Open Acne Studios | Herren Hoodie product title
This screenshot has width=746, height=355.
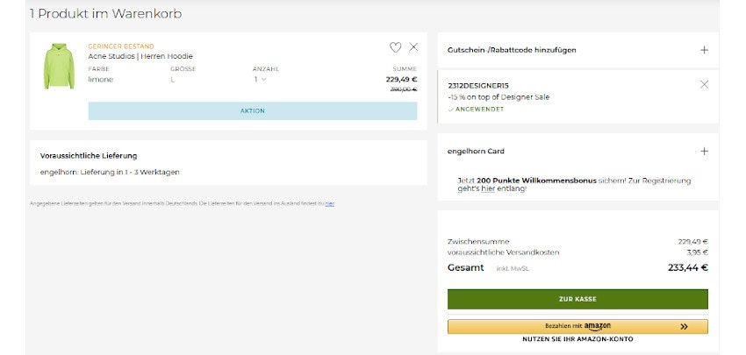click(x=140, y=56)
